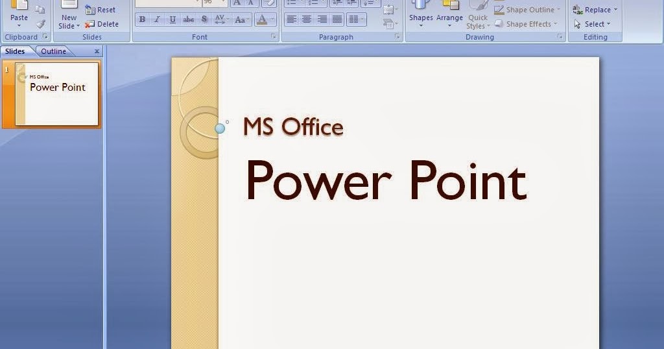
Task: Apply Text Shadow with the S icon
Action: tap(204, 19)
